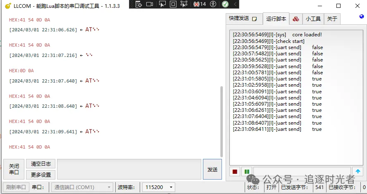
Task: Click the accessibility checker icon
Action: 213,4
